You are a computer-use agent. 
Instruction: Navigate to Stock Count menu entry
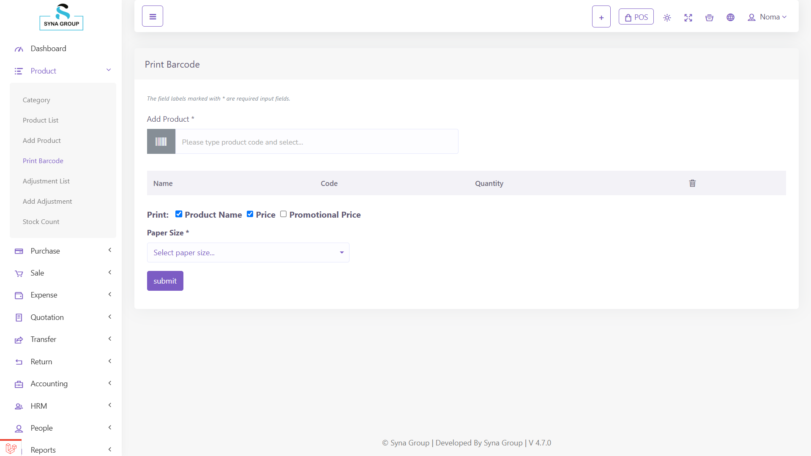[41, 221]
